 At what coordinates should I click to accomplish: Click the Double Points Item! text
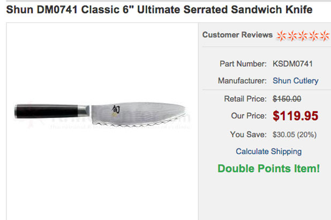coord(268,169)
